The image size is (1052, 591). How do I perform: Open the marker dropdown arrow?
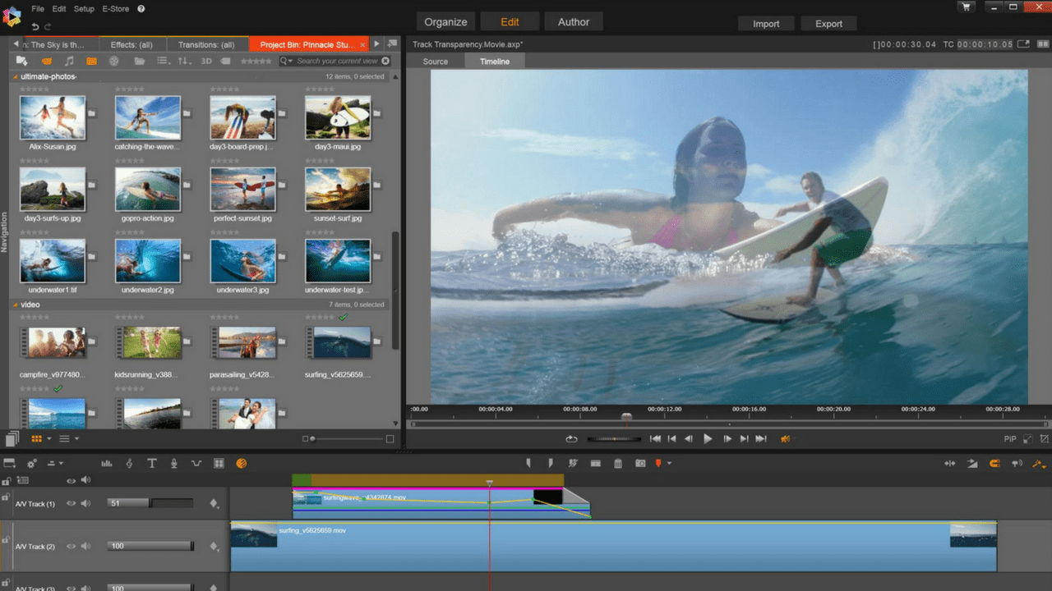pos(669,464)
